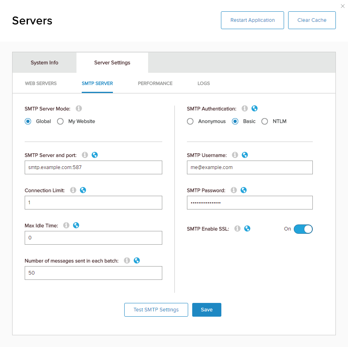Viewport: 348px width, 347px height.
Task: Open the Server Settings tab
Action: click(112, 63)
